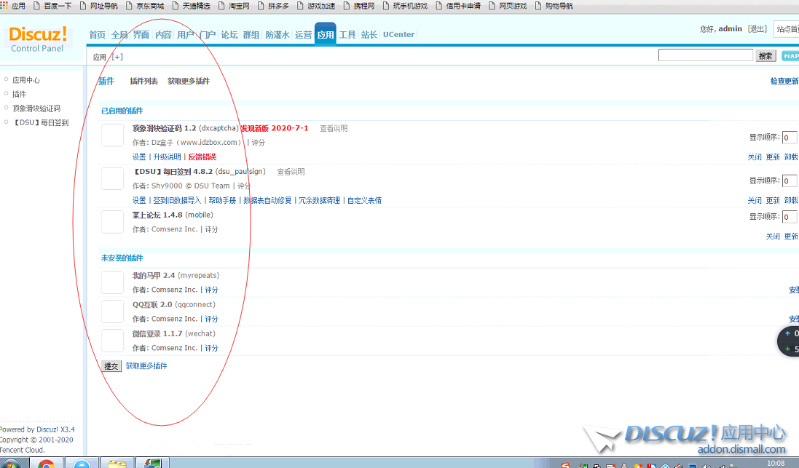This screenshot has width=799, height=468.
Task: Open the Chrome apps grid bookmark
Action: [x=12, y=6]
